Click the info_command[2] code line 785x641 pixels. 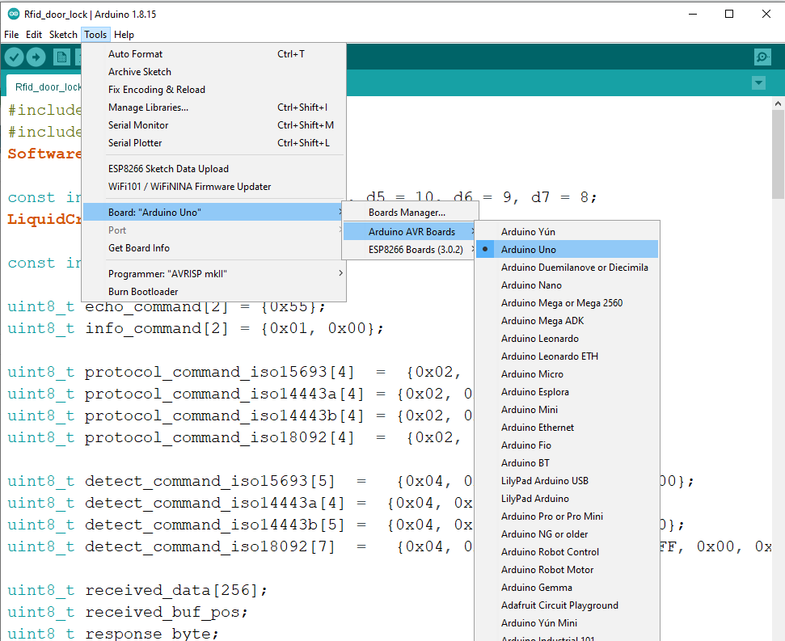(196, 329)
